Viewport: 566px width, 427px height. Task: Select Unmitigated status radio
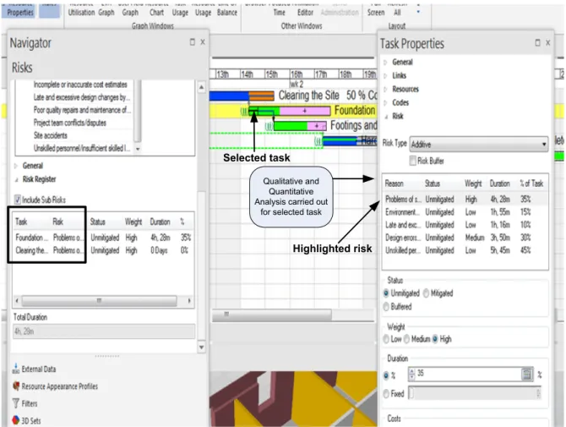click(x=386, y=293)
